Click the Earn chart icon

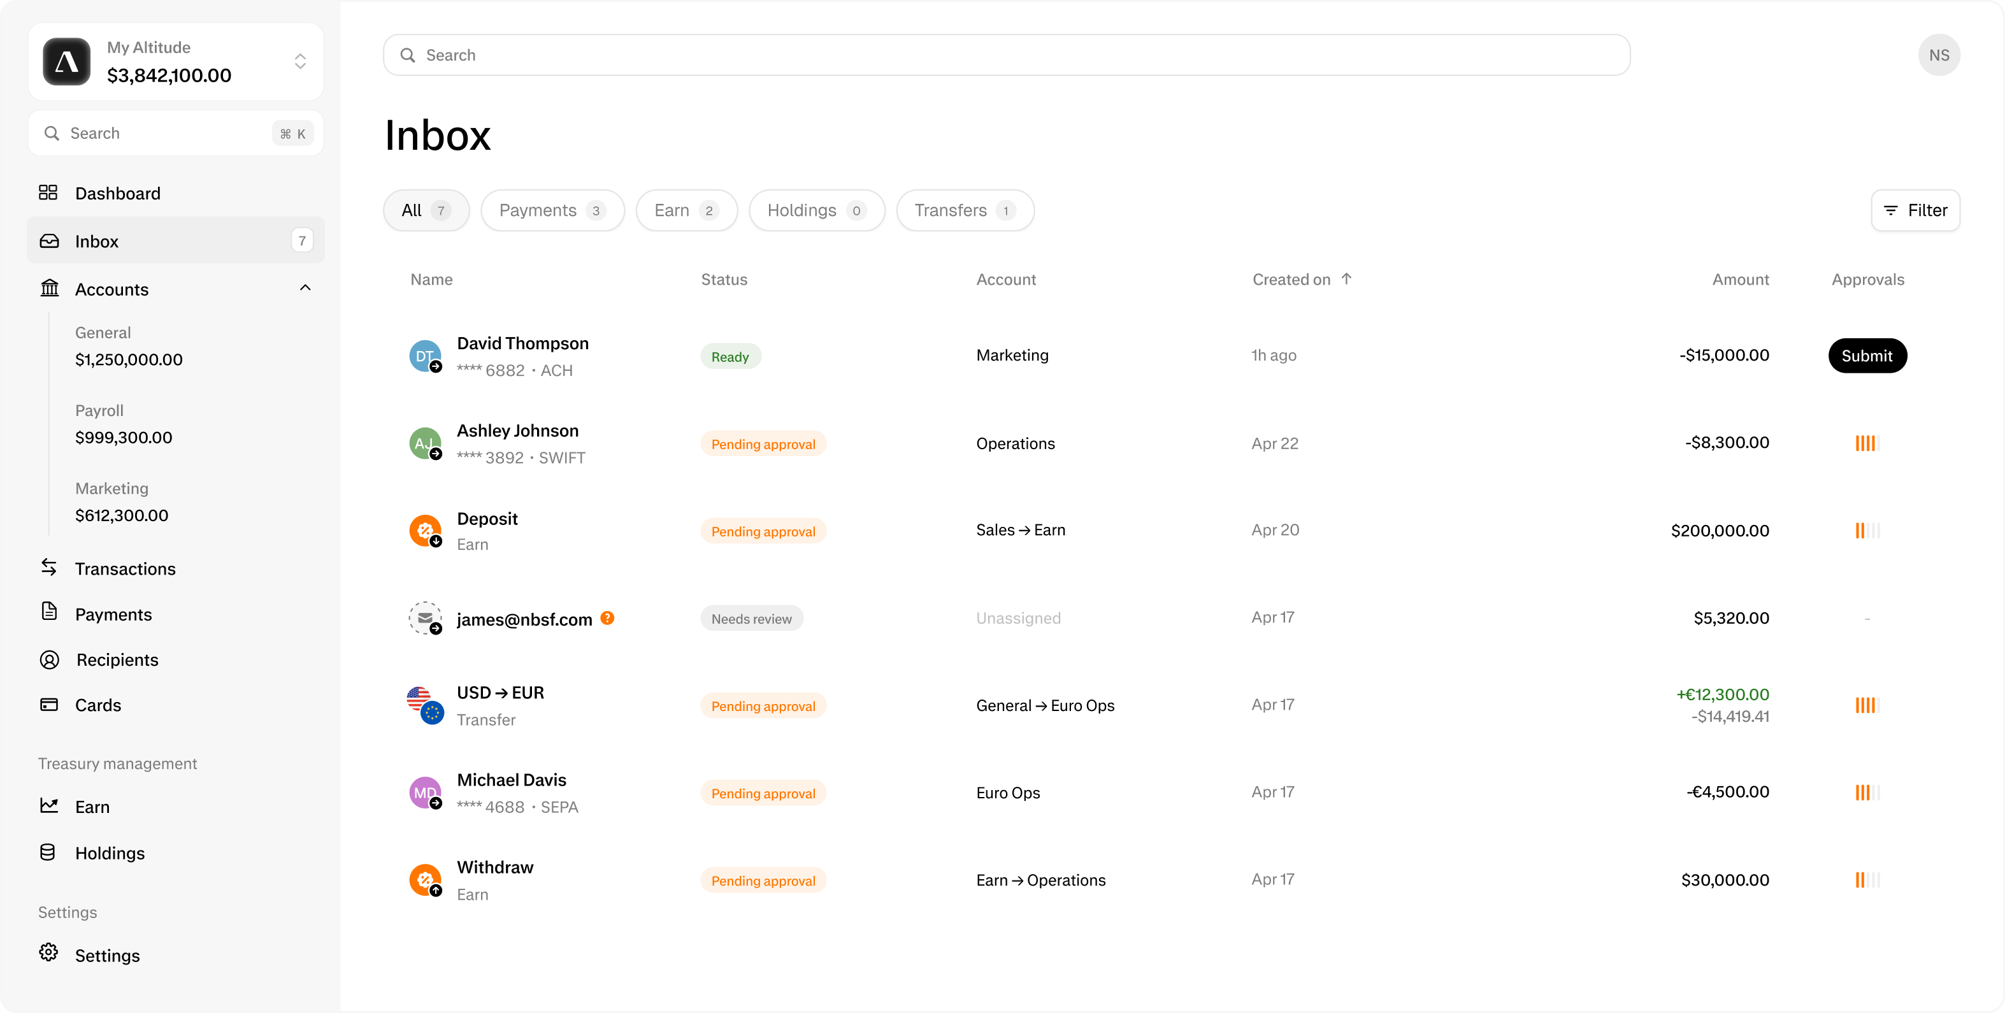(49, 806)
